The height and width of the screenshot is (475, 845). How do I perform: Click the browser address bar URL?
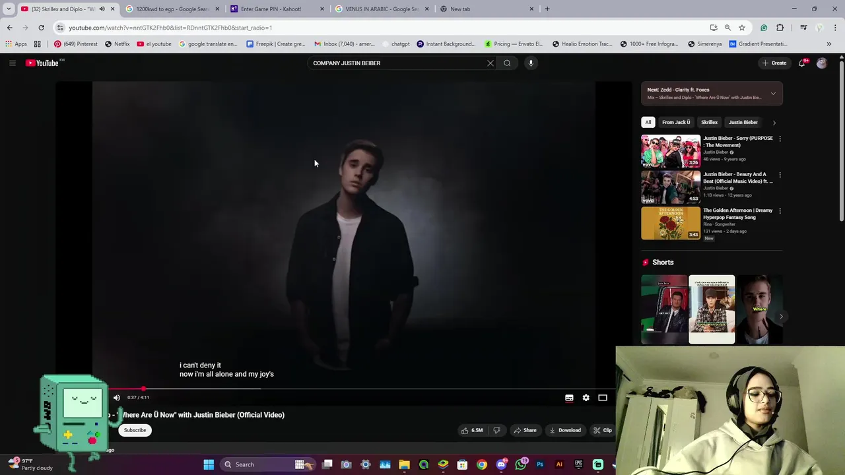pos(170,28)
